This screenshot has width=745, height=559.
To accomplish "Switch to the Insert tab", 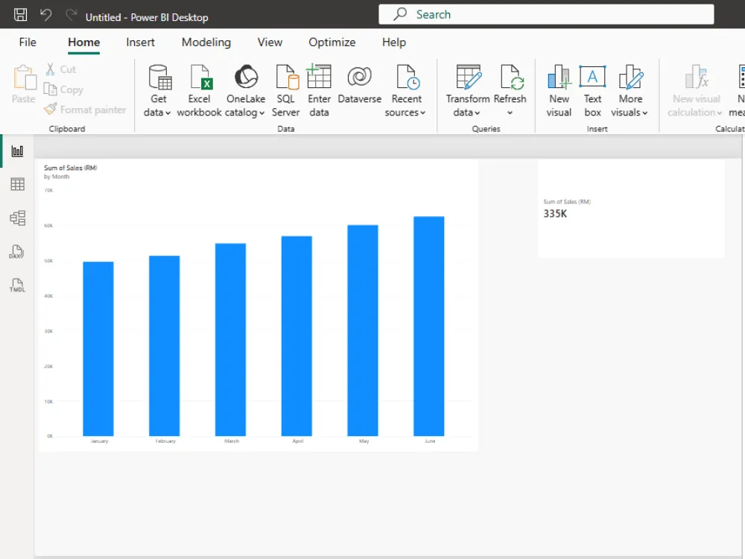I will (140, 42).
